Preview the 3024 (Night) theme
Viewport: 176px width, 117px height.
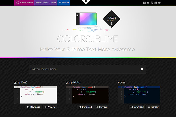pos(101,107)
